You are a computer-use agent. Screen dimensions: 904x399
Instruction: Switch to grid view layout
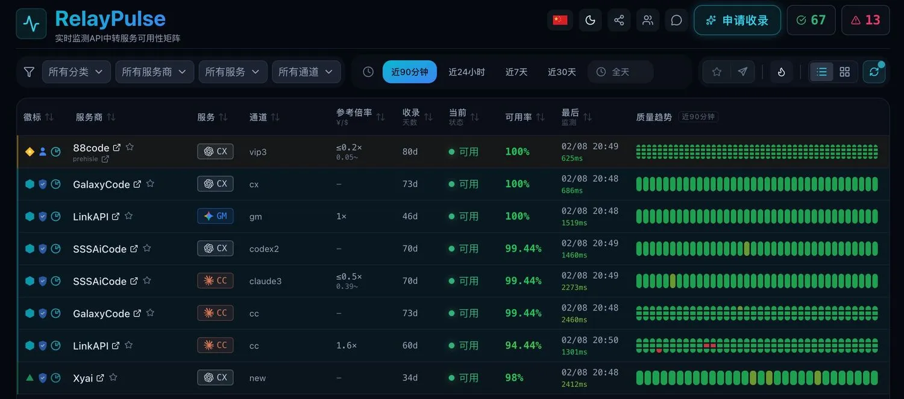point(845,72)
